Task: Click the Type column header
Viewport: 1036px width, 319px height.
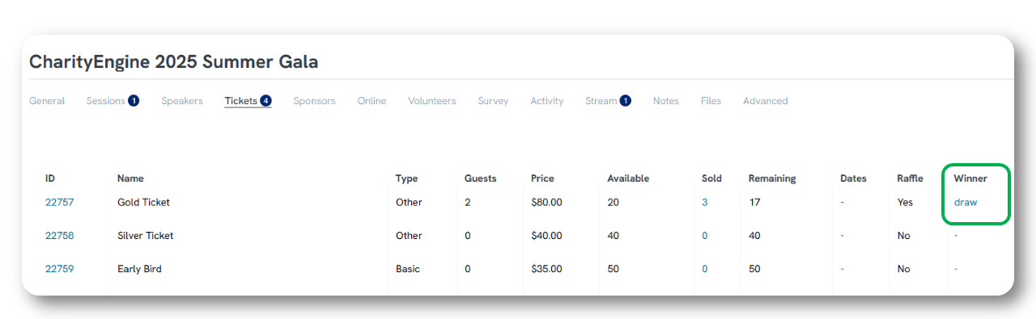Action: click(x=407, y=178)
